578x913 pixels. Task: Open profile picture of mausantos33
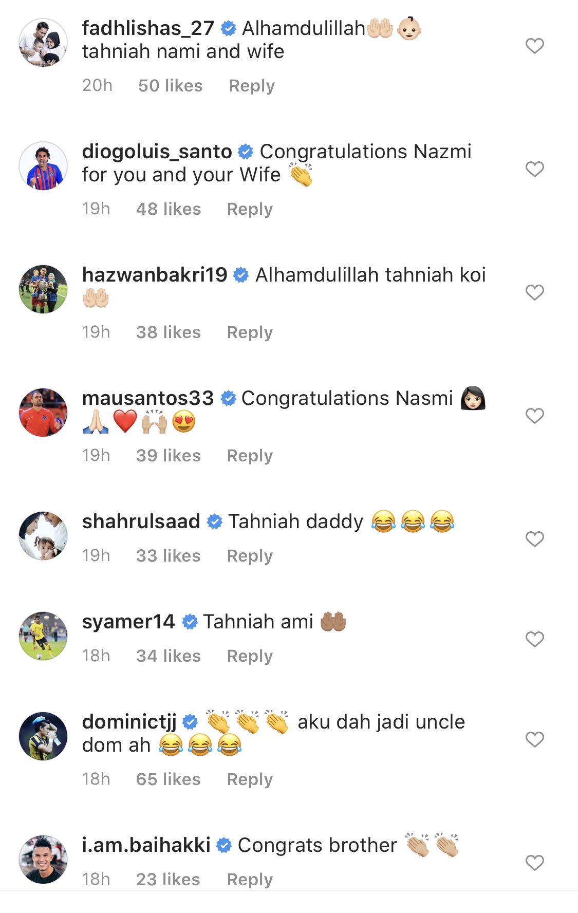coord(43,413)
